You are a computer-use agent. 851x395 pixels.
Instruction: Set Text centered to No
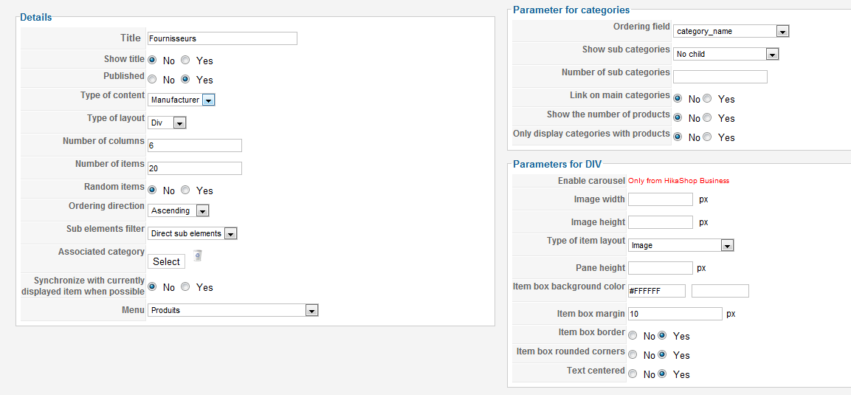(x=633, y=374)
